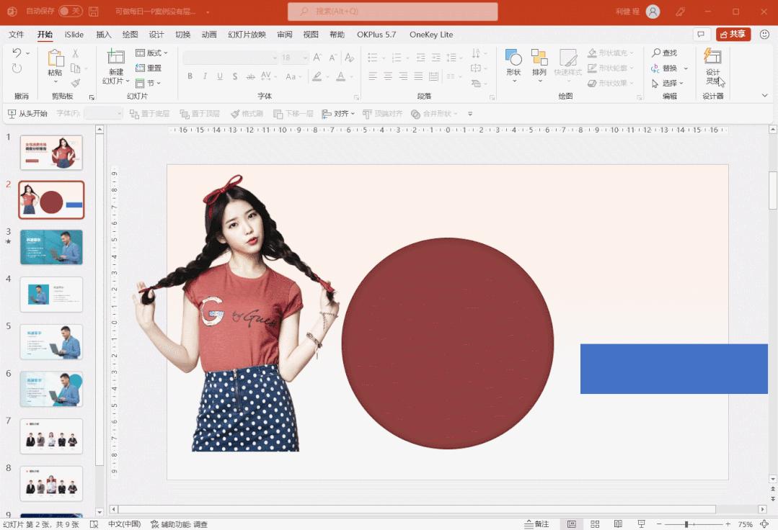The height and width of the screenshot is (530, 778).
Task: Open the 插入 ribbon tab
Action: click(x=104, y=35)
